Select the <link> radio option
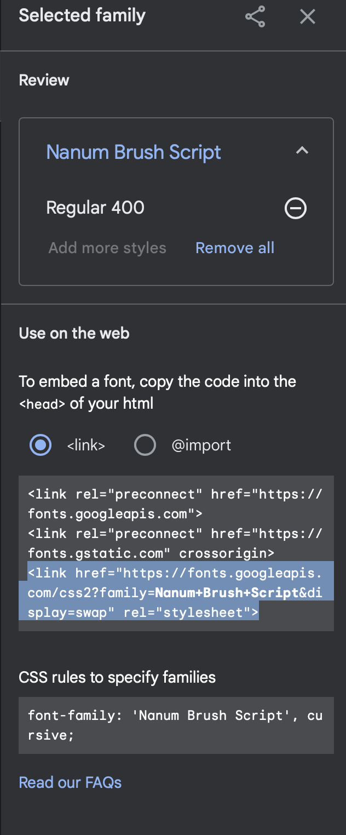This screenshot has height=835, width=346. tap(41, 445)
